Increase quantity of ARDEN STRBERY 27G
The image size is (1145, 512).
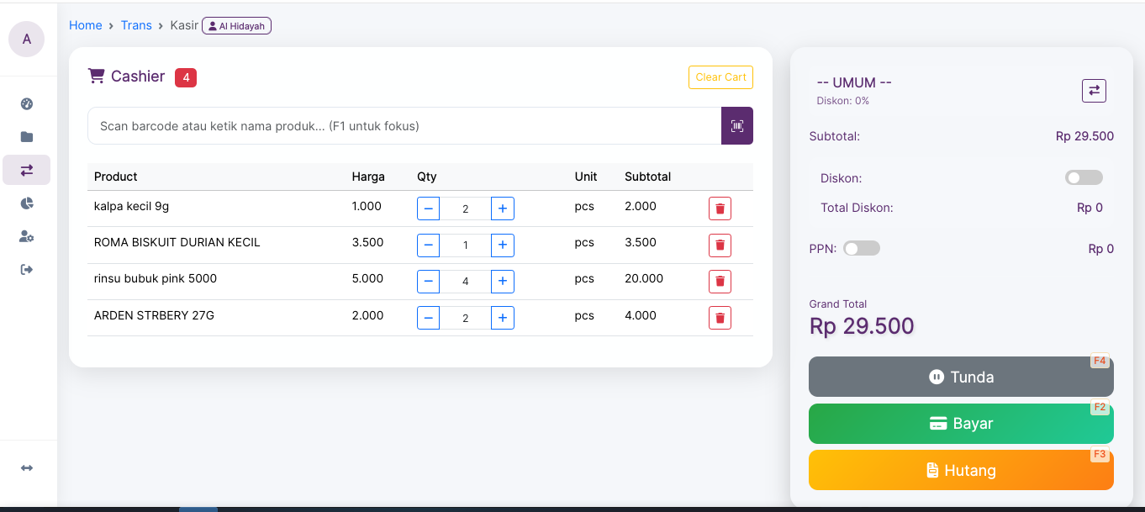[503, 318]
